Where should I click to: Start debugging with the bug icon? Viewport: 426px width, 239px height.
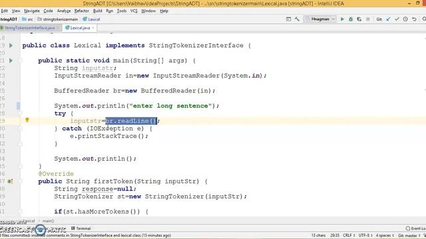pos(351,19)
